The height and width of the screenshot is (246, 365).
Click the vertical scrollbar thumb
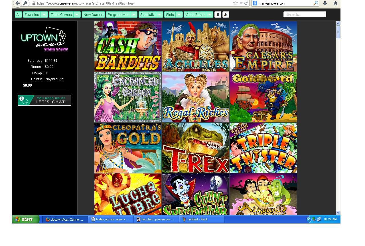coord(338,32)
